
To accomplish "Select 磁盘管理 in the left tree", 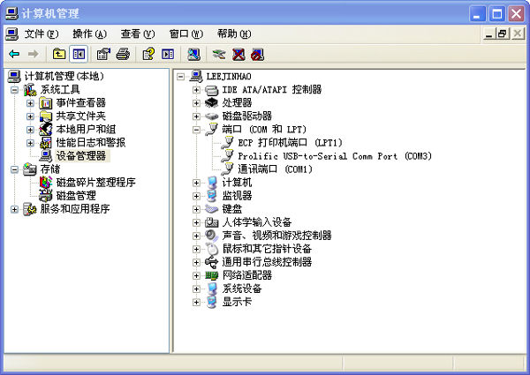I will point(75,196).
